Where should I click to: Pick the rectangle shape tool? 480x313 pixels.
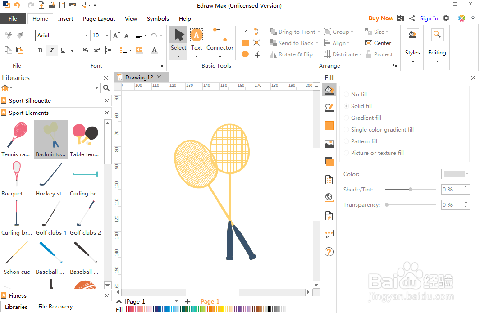(x=245, y=43)
